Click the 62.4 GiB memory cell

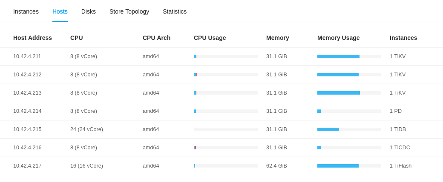[276, 166]
